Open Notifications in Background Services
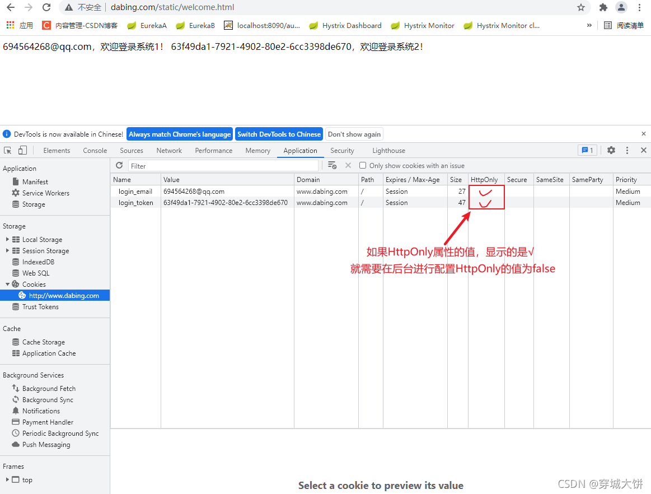 click(x=41, y=411)
